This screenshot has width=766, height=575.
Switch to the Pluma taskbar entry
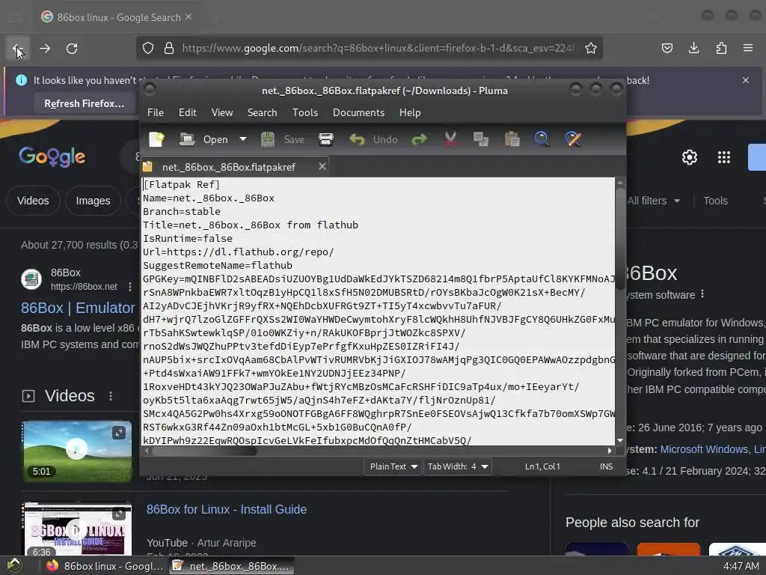(232, 566)
